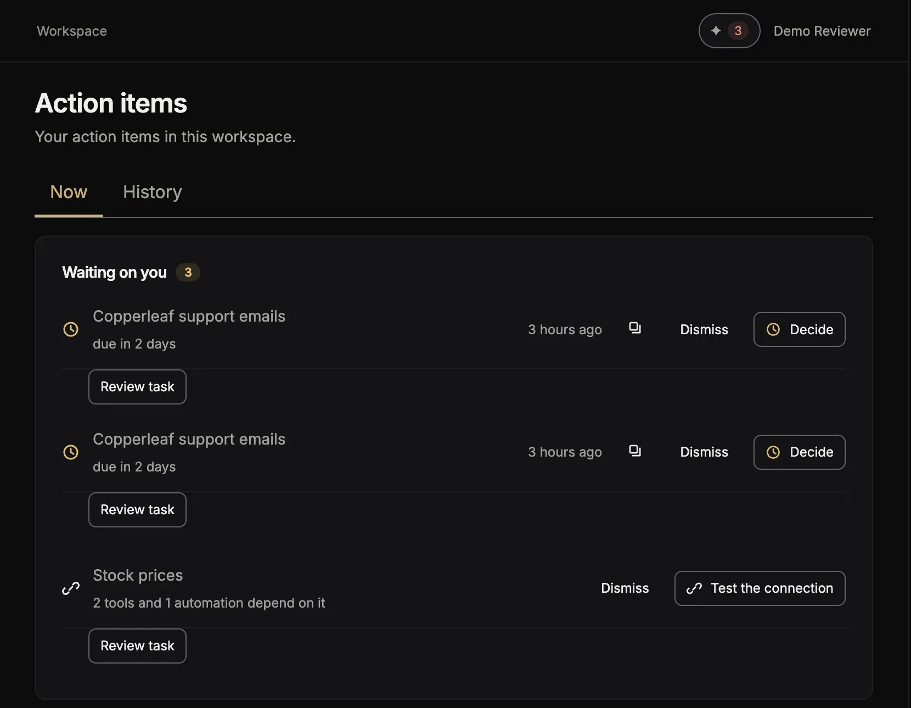Click the Waiting on you heading
911x708 pixels.
tap(114, 272)
